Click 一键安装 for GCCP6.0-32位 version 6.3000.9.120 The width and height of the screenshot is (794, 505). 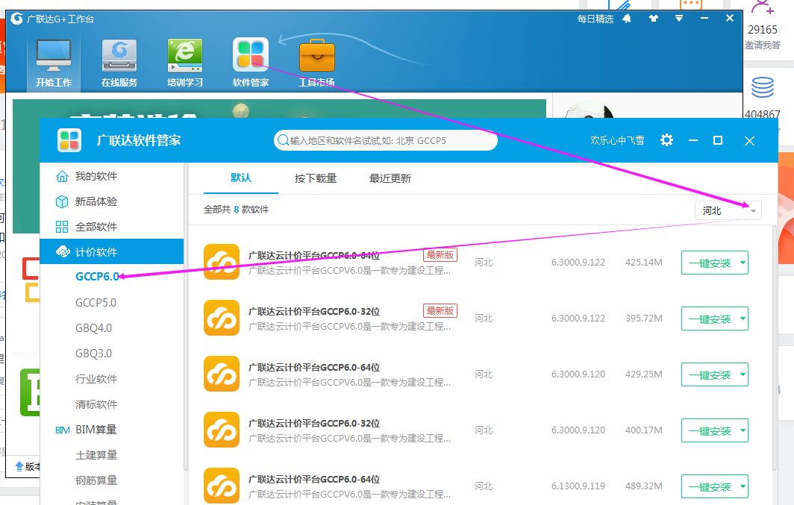710,430
